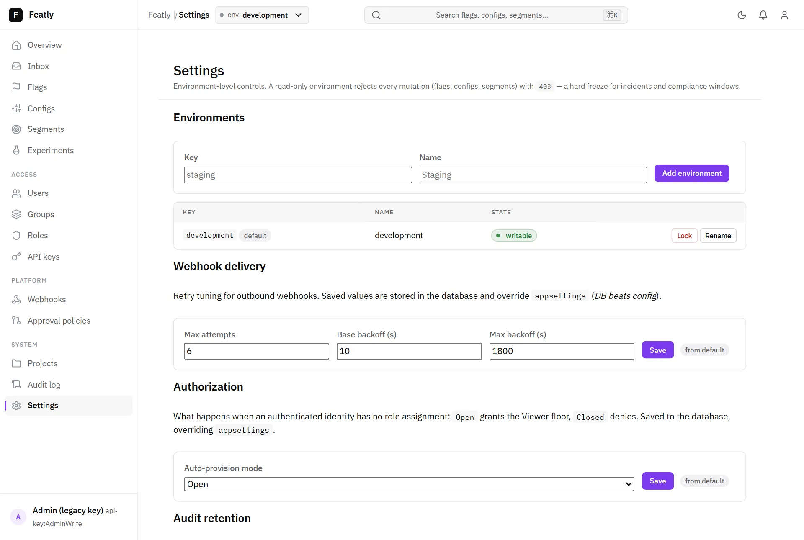The width and height of the screenshot is (804, 540).
Task: Click the Groups layers icon
Action: click(16, 214)
